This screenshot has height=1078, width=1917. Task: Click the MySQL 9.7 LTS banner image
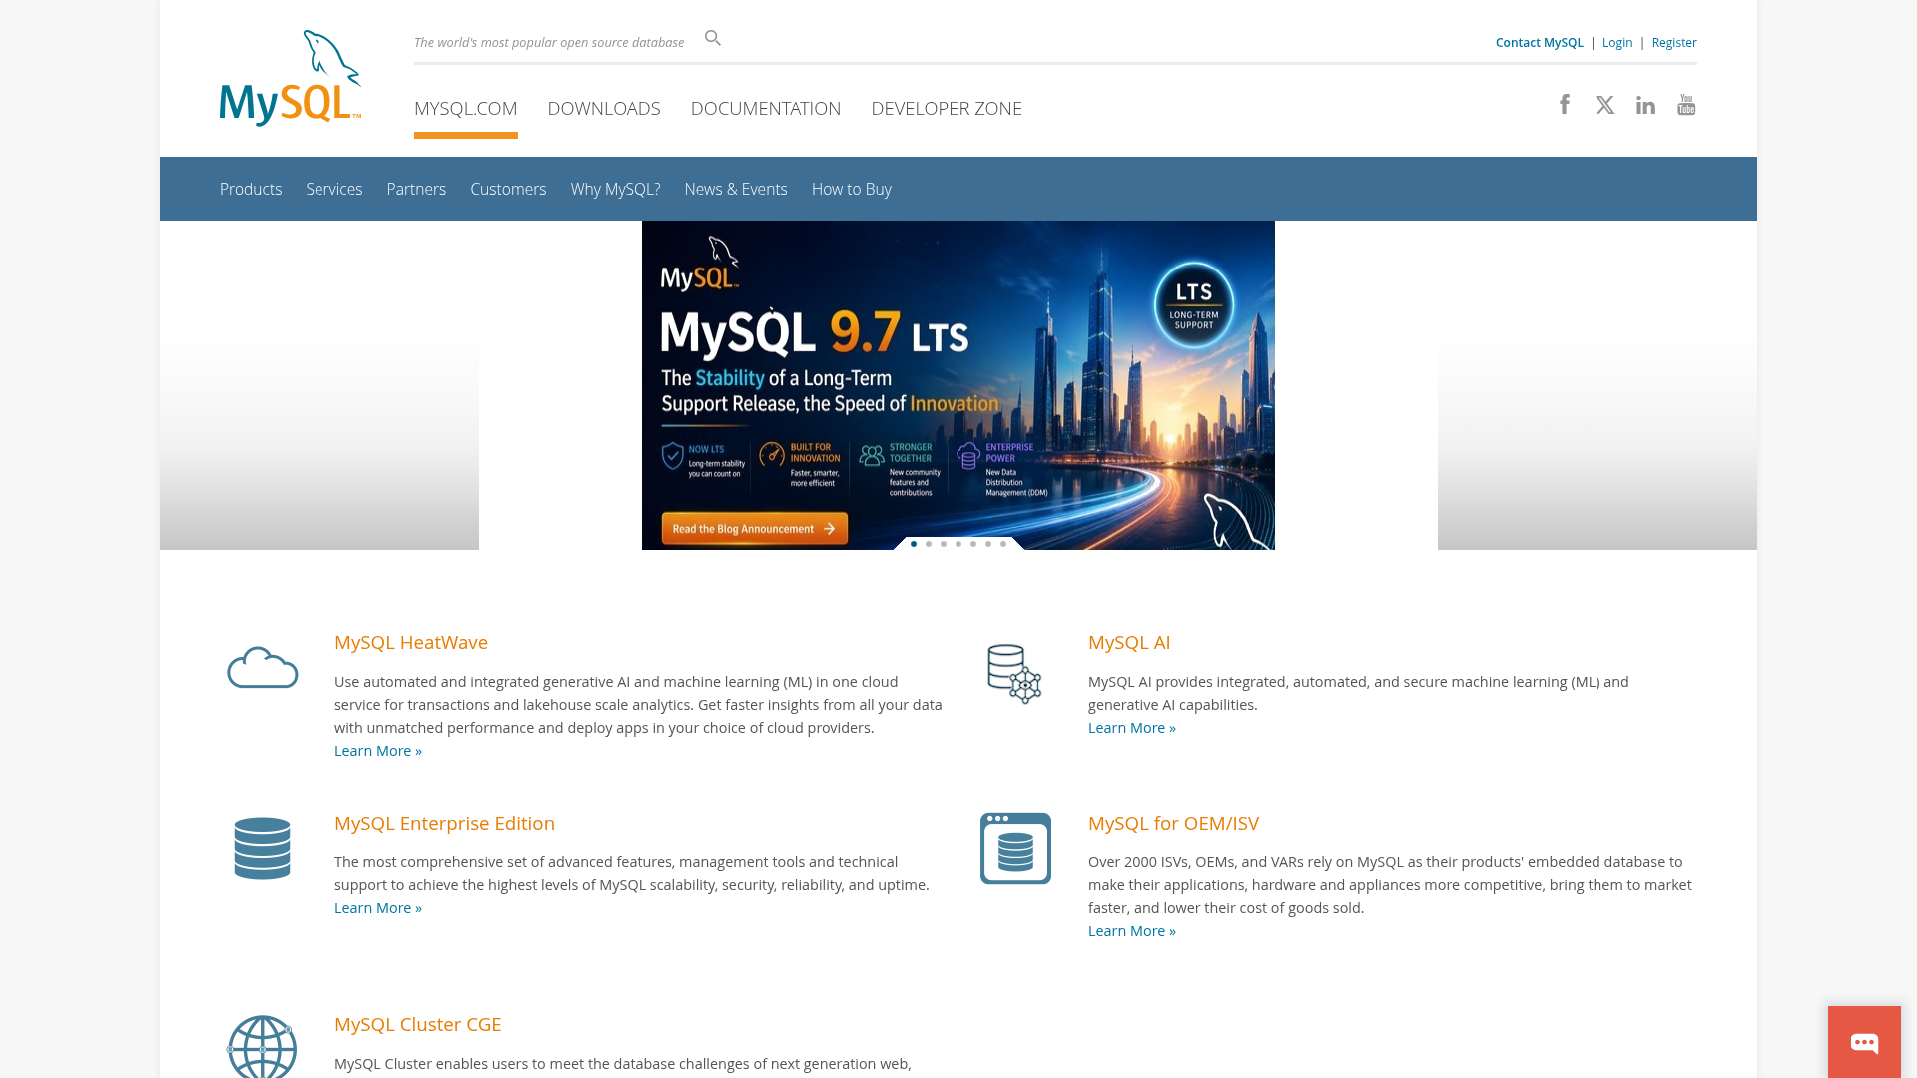click(x=958, y=385)
